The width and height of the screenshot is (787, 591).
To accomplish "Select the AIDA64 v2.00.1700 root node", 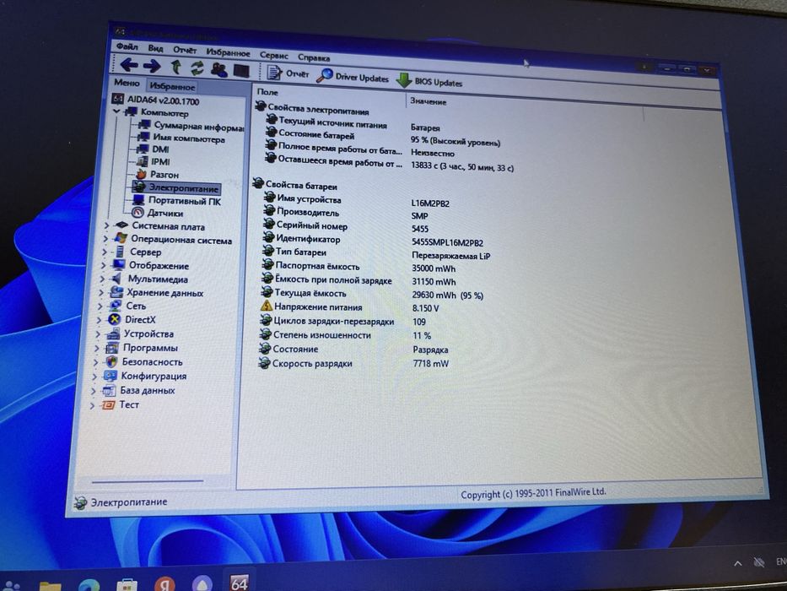I will click(155, 100).
